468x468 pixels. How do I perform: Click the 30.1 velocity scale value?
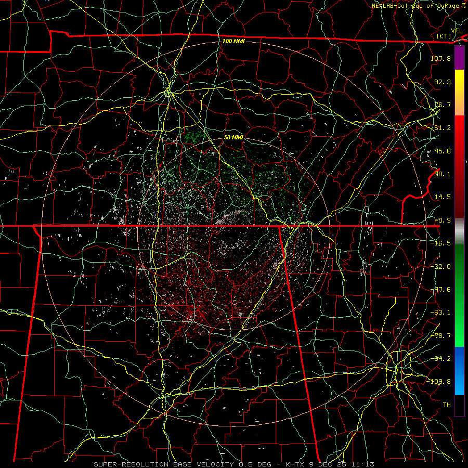443,174
